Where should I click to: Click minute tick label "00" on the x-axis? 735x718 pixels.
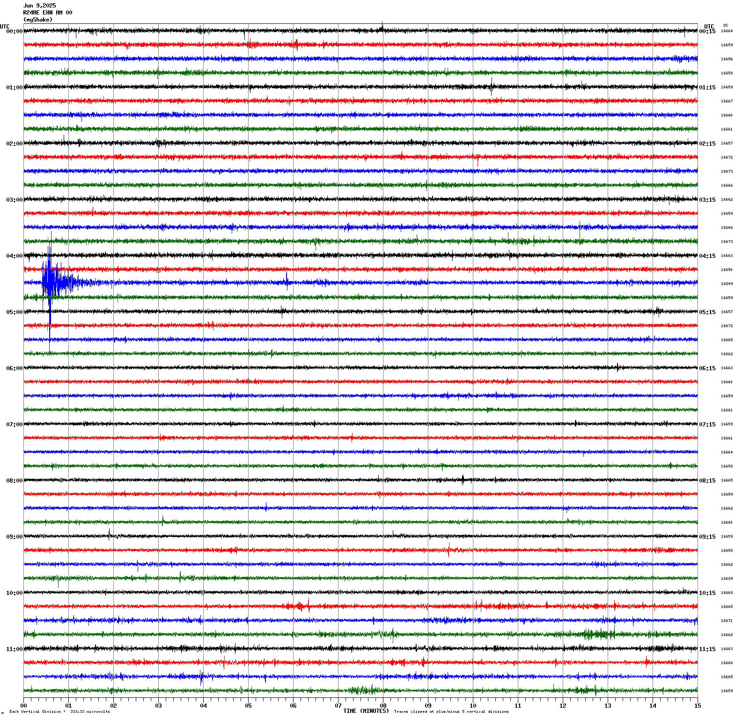(24, 706)
